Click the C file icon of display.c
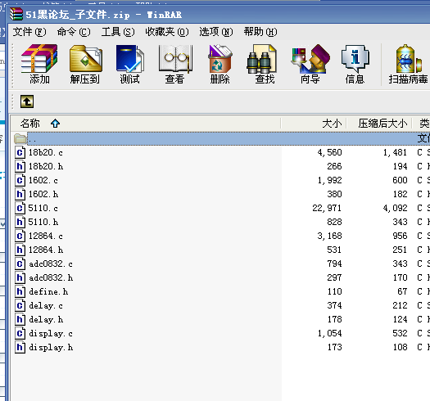Image resolution: width=430 pixels, height=401 pixels. [20, 334]
